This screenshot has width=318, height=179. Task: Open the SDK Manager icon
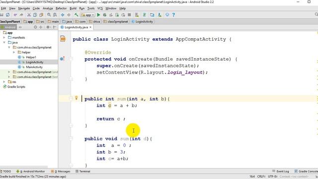point(159,15)
